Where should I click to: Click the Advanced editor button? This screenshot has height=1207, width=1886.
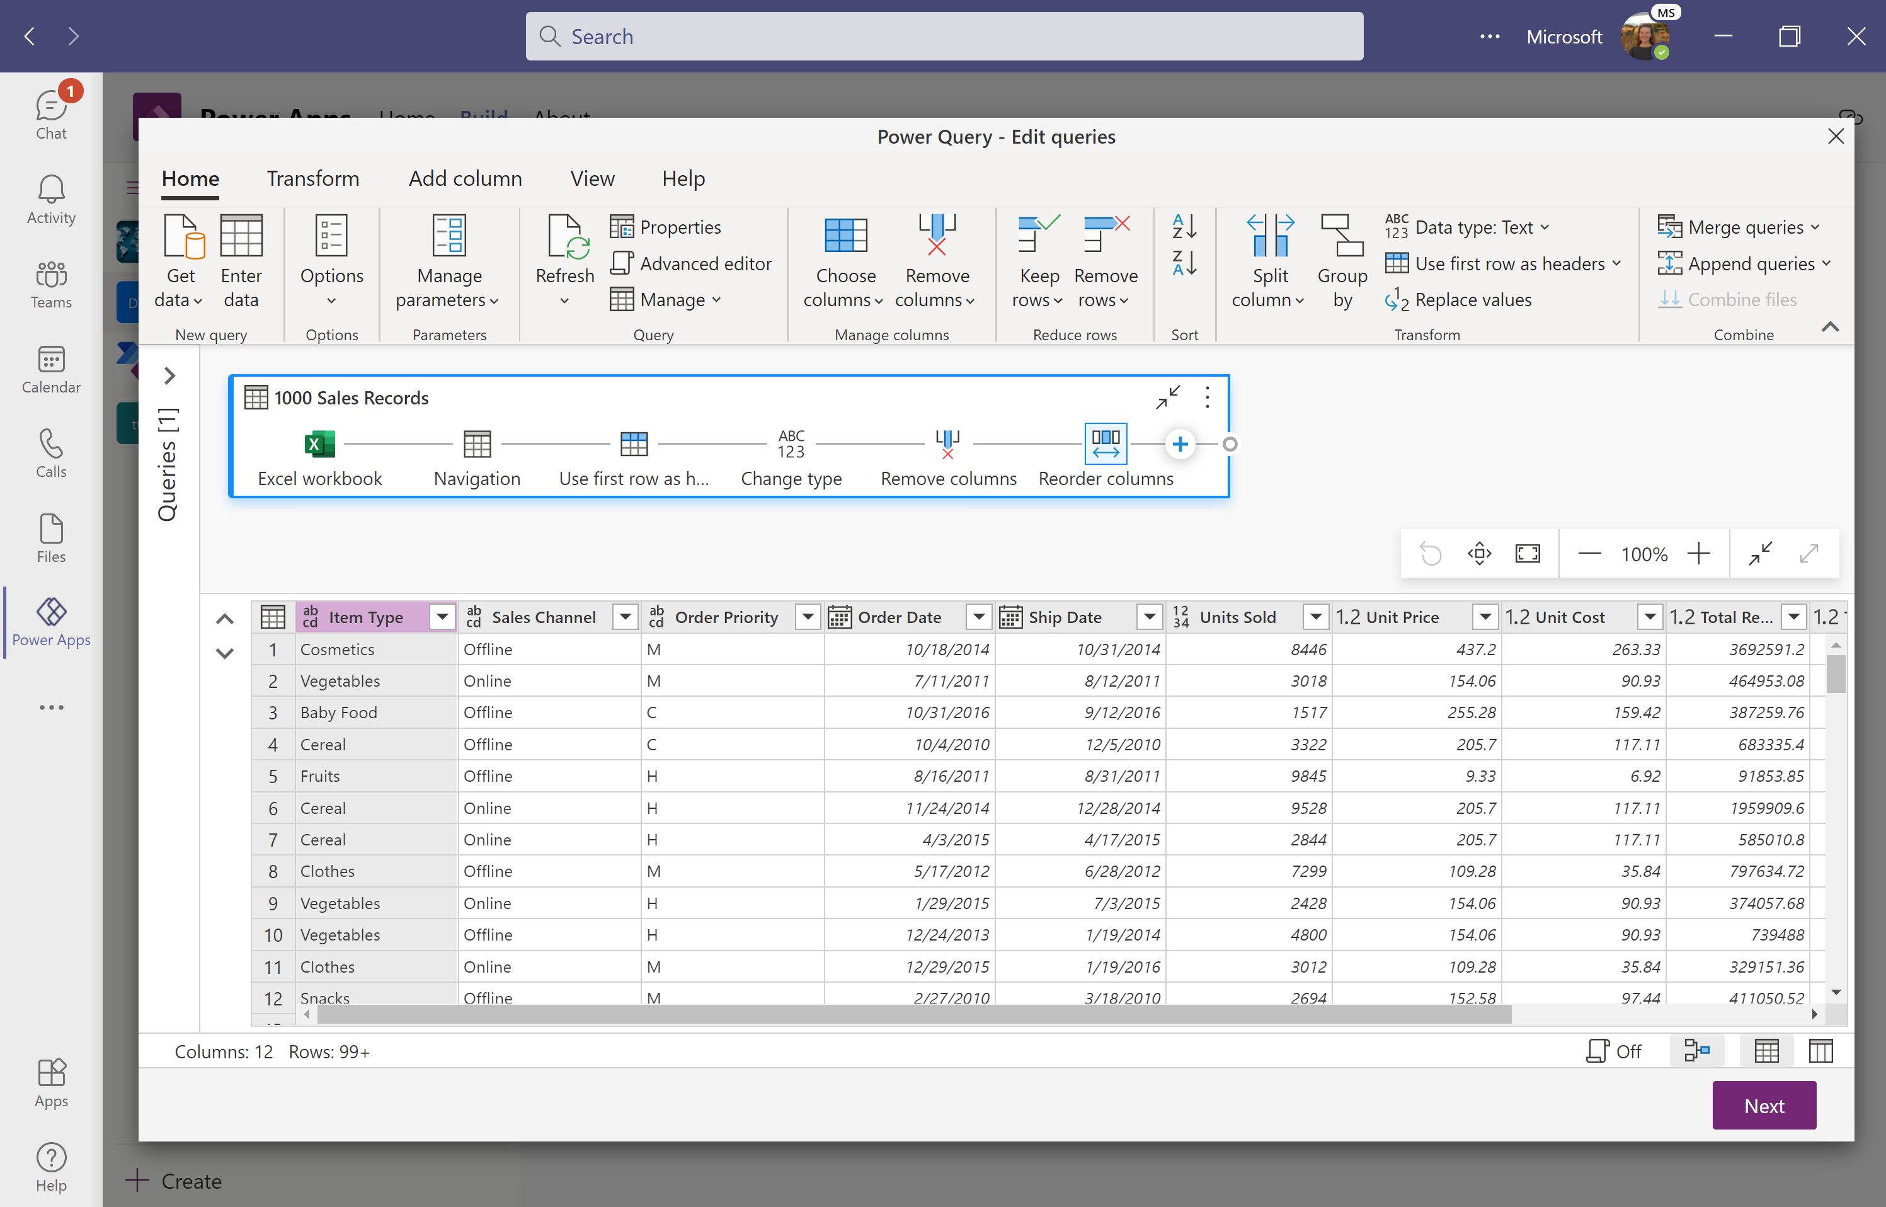(693, 264)
